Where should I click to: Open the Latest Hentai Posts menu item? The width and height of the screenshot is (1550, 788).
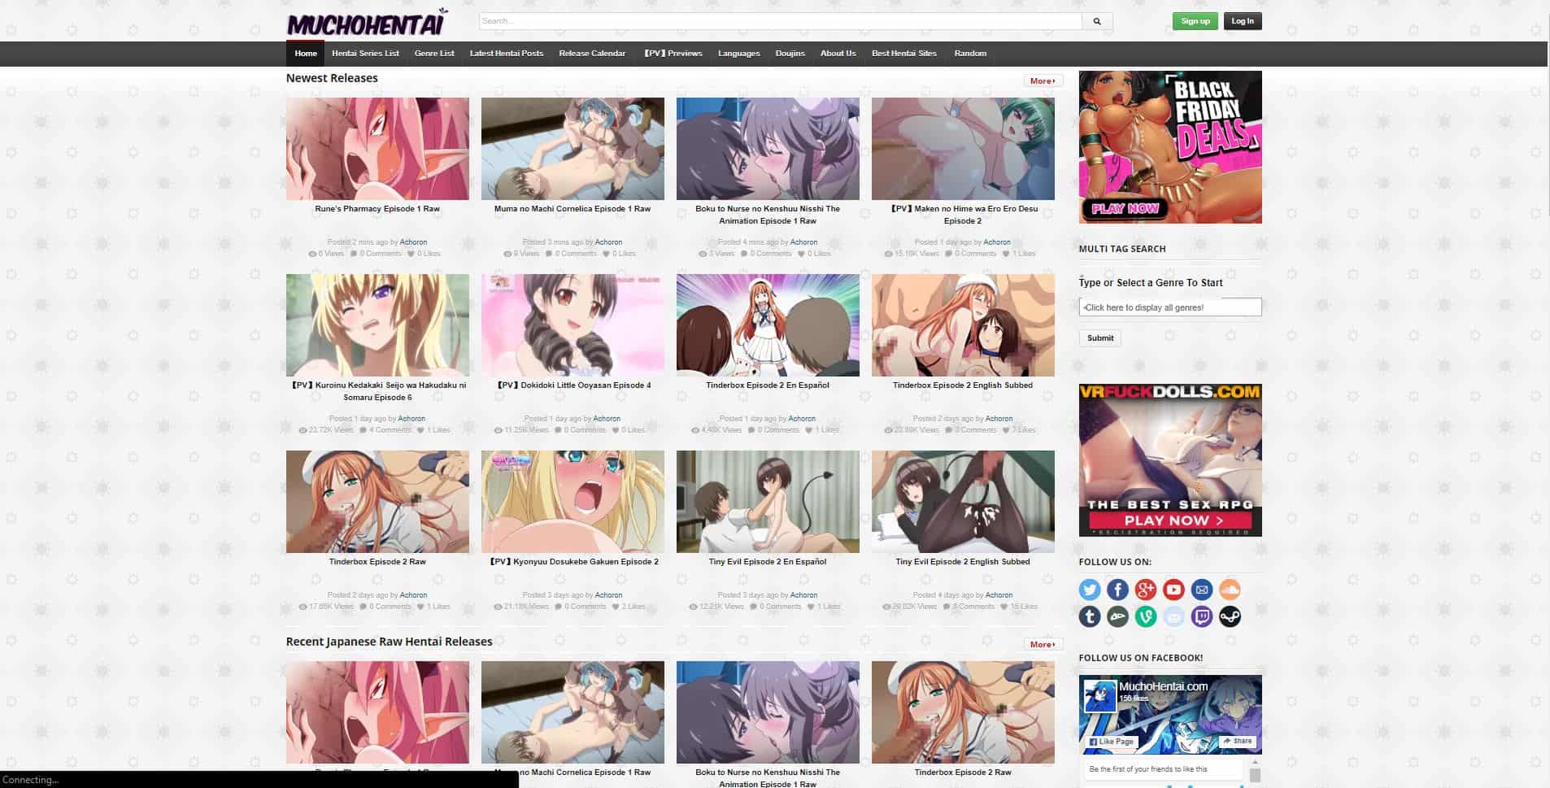[x=506, y=54]
